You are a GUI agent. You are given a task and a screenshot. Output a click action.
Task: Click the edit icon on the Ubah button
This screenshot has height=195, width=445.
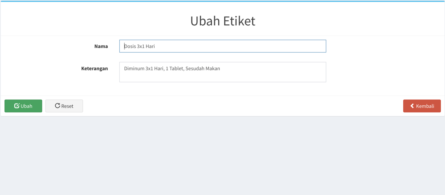[17, 106]
